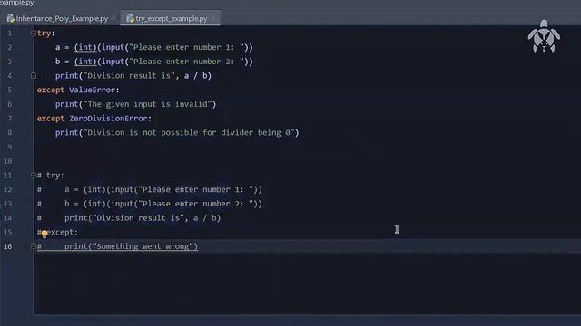Image resolution: width=581 pixels, height=326 pixels.
Task: Click fold end marker on line 4
Action: (34, 76)
